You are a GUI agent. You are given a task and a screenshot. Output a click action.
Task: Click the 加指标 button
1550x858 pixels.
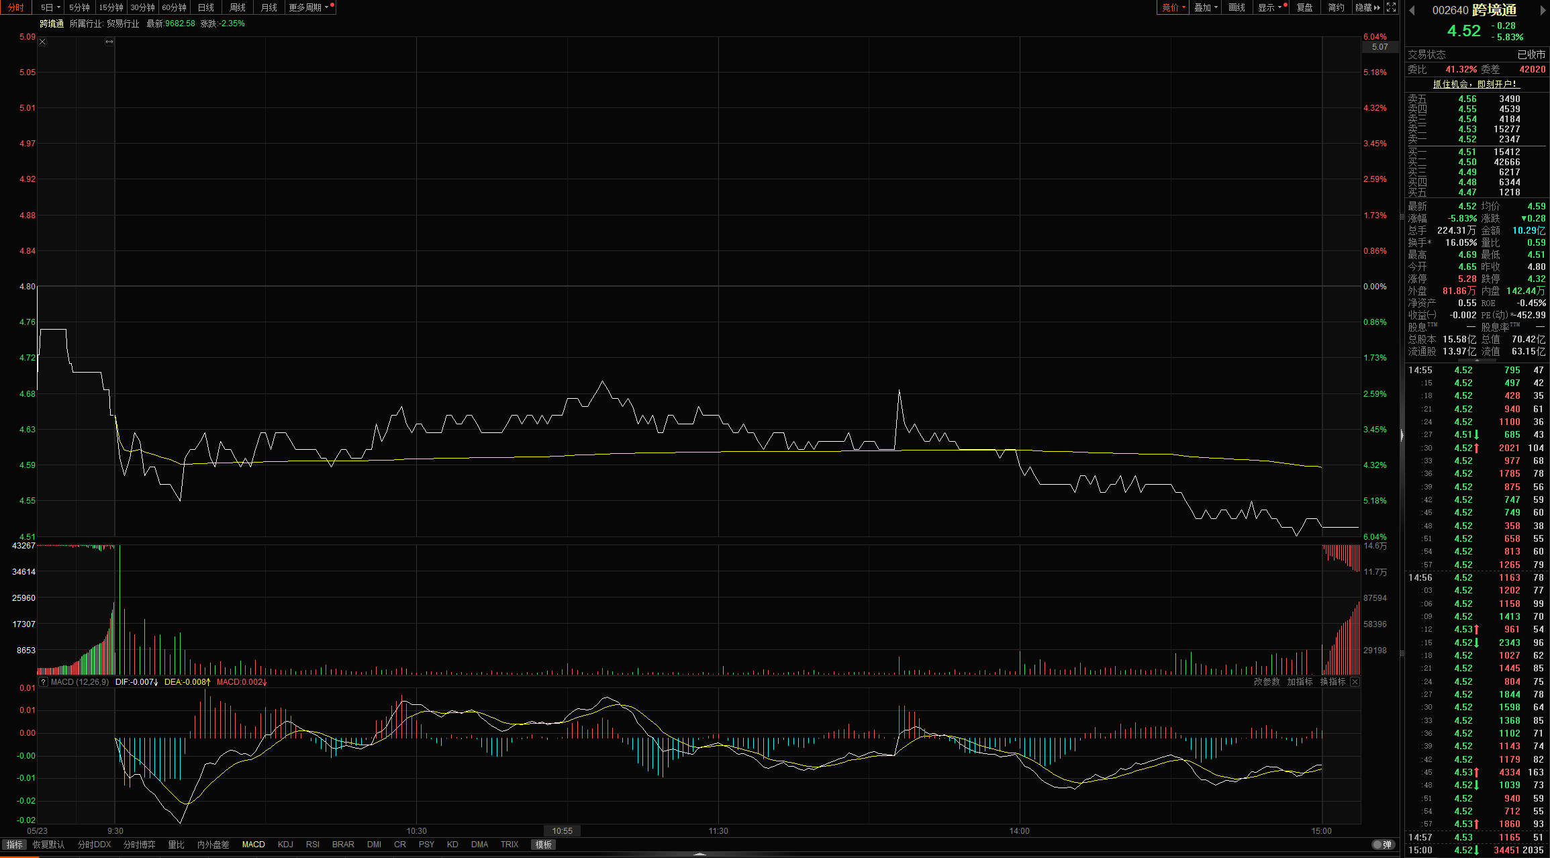tap(1300, 682)
